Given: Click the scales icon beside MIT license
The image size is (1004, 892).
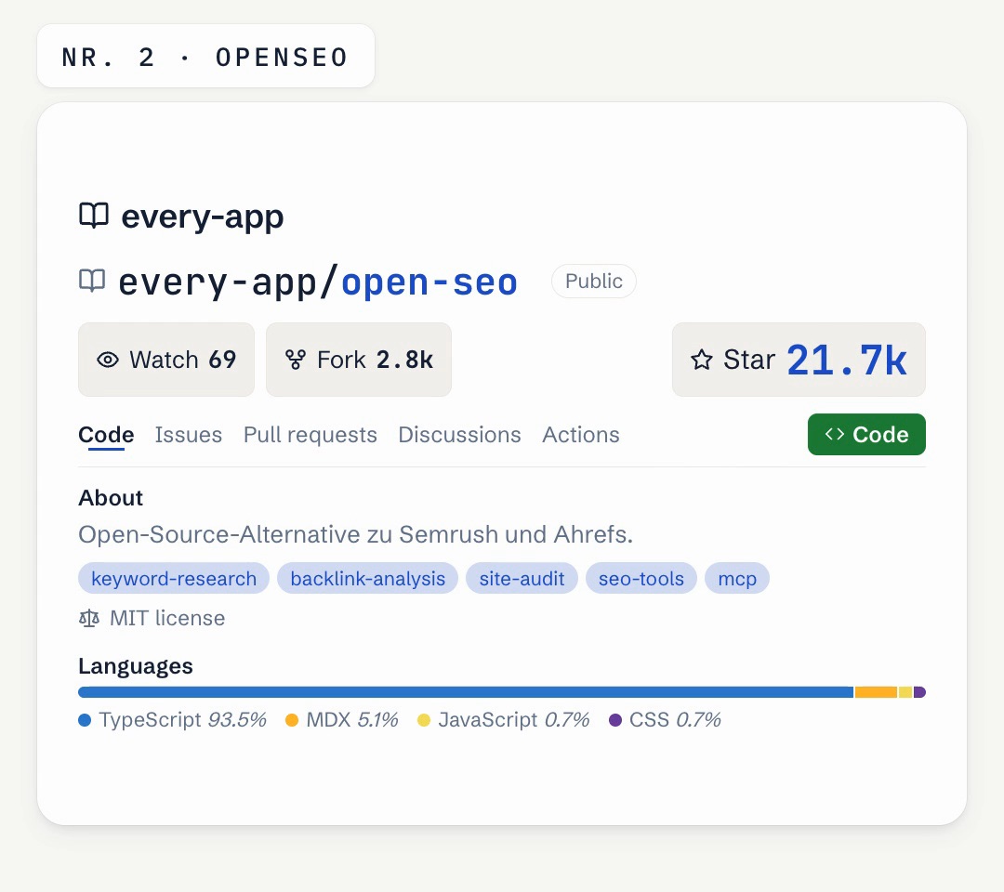Looking at the screenshot, I should pyautogui.click(x=89, y=618).
